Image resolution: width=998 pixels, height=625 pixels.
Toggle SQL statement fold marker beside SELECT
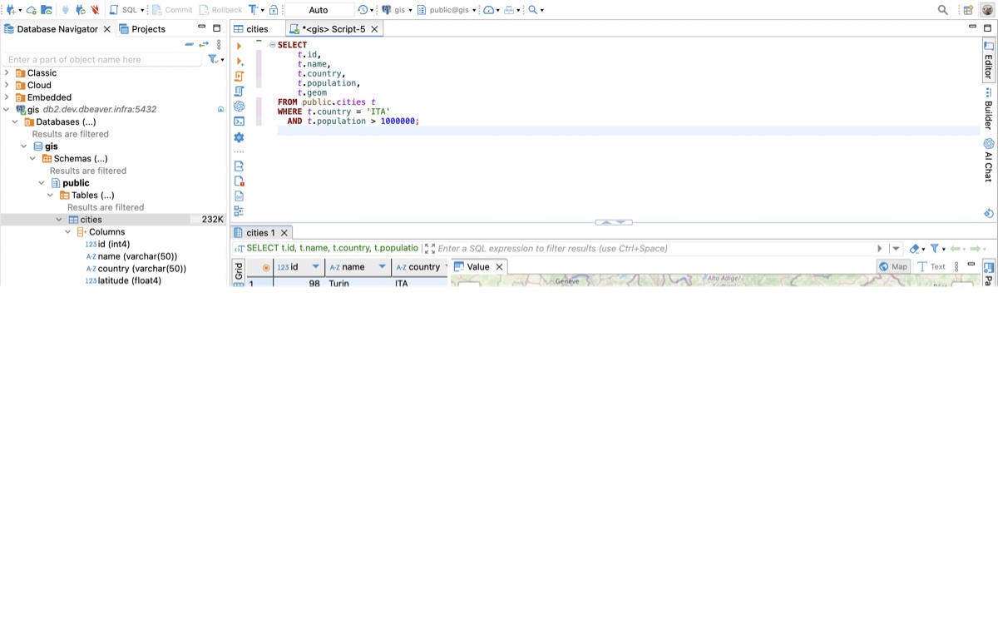pos(273,45)
